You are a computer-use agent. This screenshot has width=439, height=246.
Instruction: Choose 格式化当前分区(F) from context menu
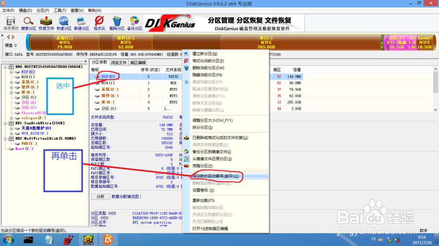pos(226,60)
